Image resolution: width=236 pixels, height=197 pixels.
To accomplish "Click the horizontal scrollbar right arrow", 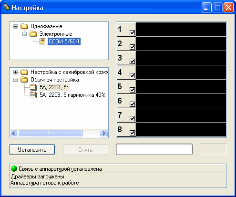I will (x=103, y=133).
